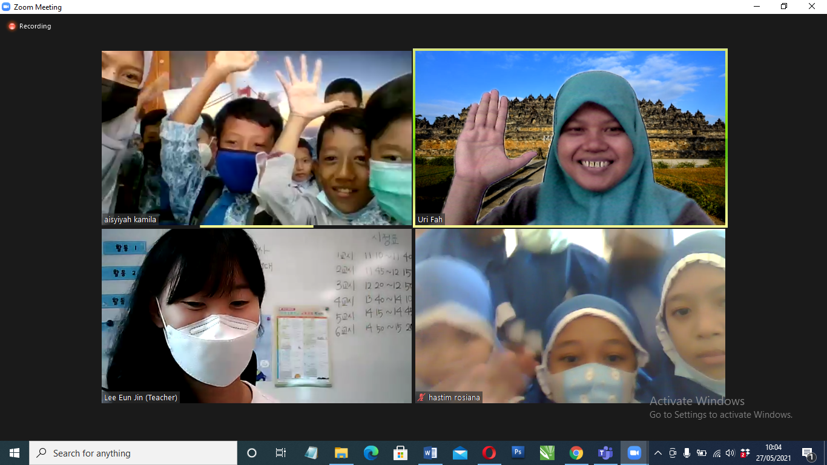This screenshot has width=827, height=465.
Task: Open the notification action center
Action: tap(808, 453)
